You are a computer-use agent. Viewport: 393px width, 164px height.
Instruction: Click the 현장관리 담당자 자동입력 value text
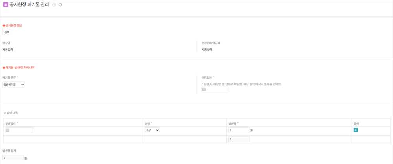click(207, 50)
